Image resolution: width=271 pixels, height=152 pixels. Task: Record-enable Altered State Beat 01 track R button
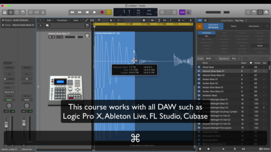coord(58,37)
